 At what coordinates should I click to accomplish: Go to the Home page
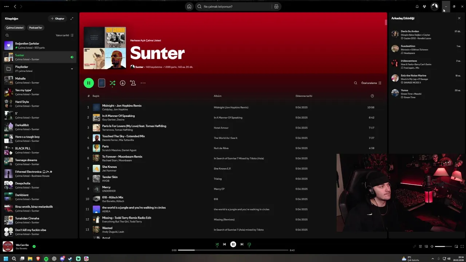tap(189, 7)
